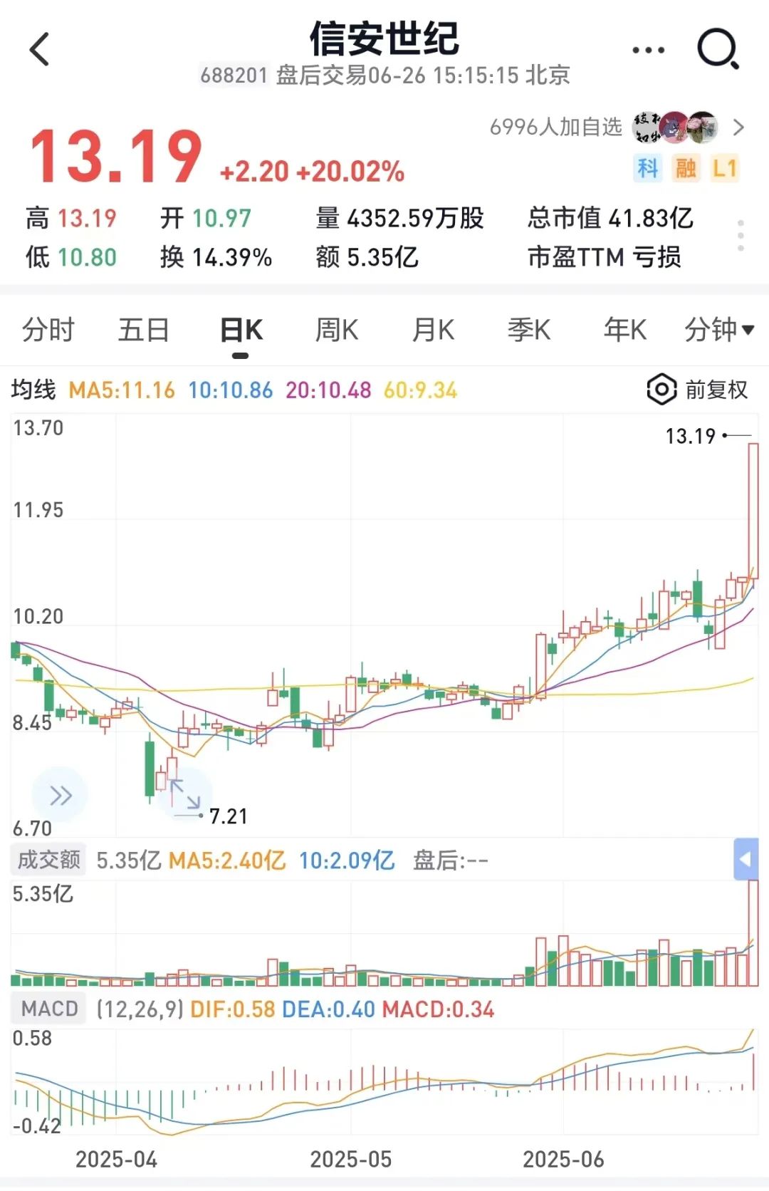The width and height of the screenshot is (769, 1191).
Task: Tap the 2025-04 date label
Action: (116, 1159)
